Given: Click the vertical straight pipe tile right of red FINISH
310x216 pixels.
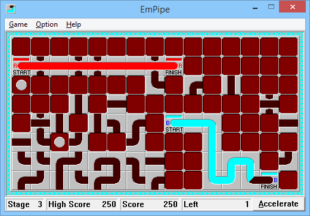Looking at the screenshot, I should 231,85.
